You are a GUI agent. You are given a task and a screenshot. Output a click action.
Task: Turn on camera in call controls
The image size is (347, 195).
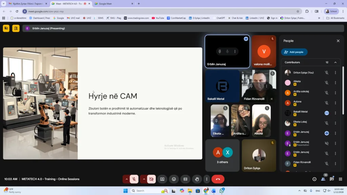(151, 179)
